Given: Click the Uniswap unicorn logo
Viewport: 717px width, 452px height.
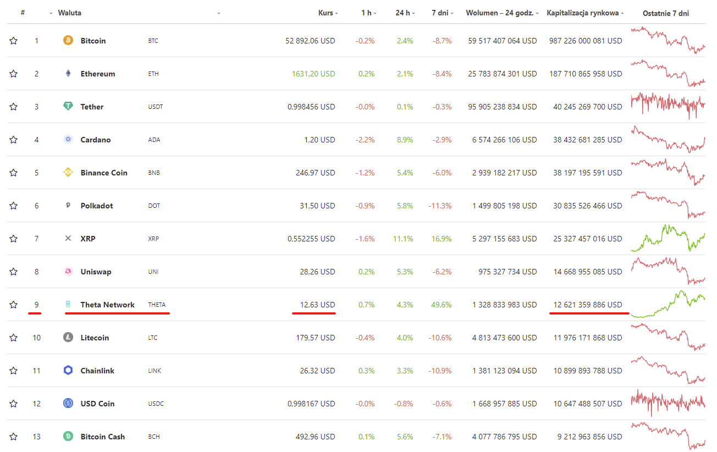Looking at the screenshot, I should [68, 272].
